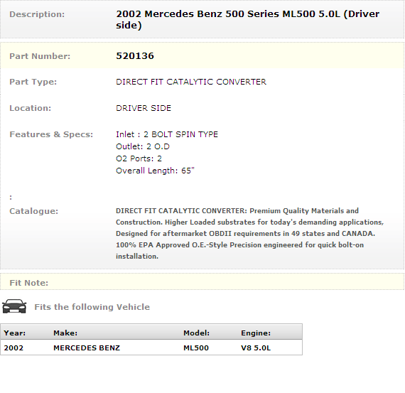
Task: Click the Part Type label
Action: tap(33, 82)
